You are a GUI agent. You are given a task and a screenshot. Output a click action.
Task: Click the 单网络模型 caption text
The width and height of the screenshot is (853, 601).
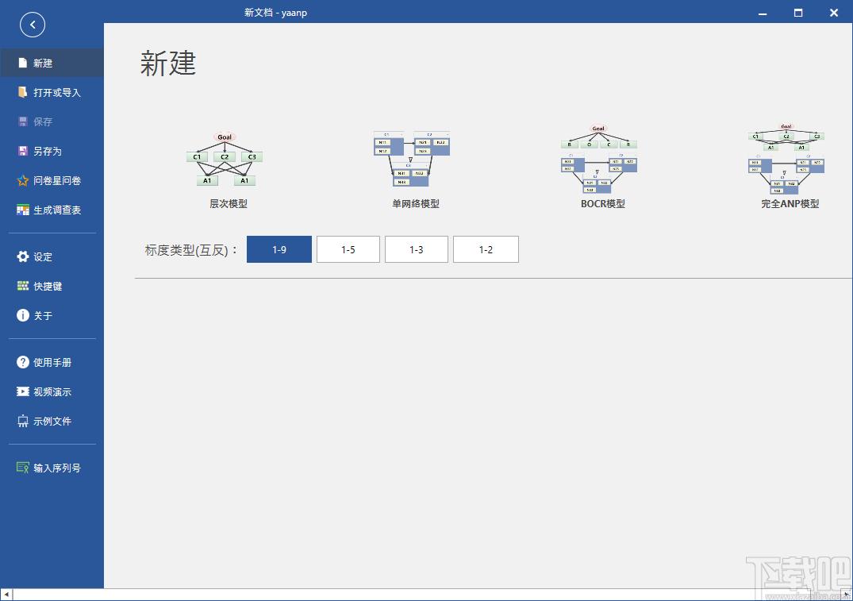[416, 203]
